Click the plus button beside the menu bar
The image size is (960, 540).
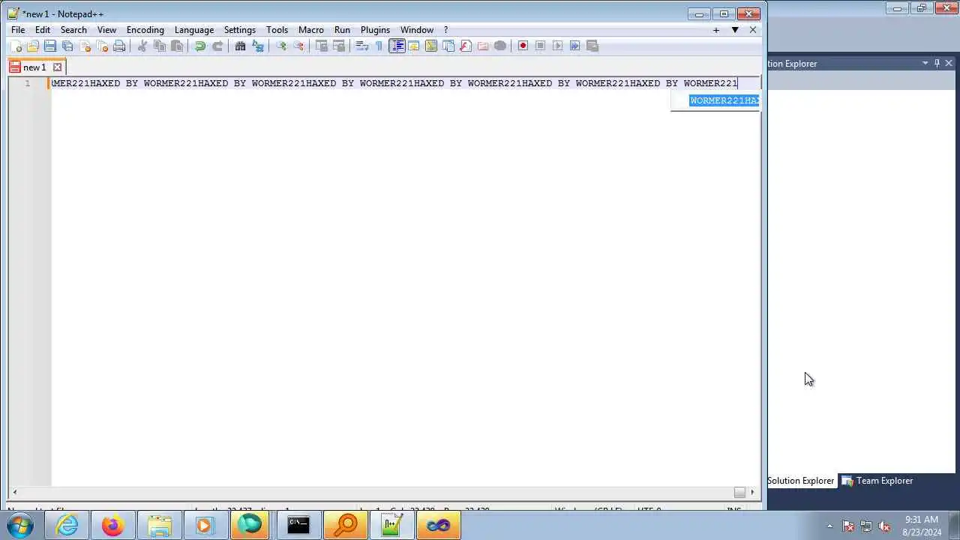[716, 30]
